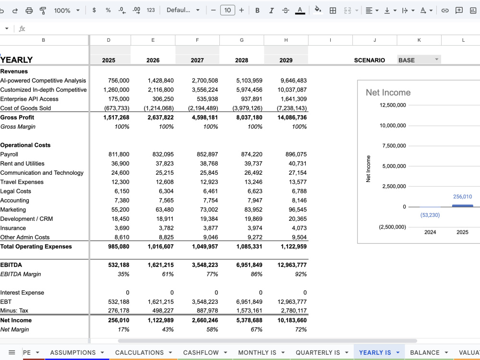Open the zoom level dropdown at 100%
This screenshot has width=480, height=360.
pyautogui.click(x=67, y=11)
